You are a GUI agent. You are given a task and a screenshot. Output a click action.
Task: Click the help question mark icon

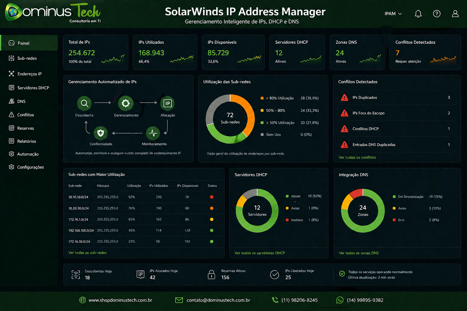(x=437, y=14)
